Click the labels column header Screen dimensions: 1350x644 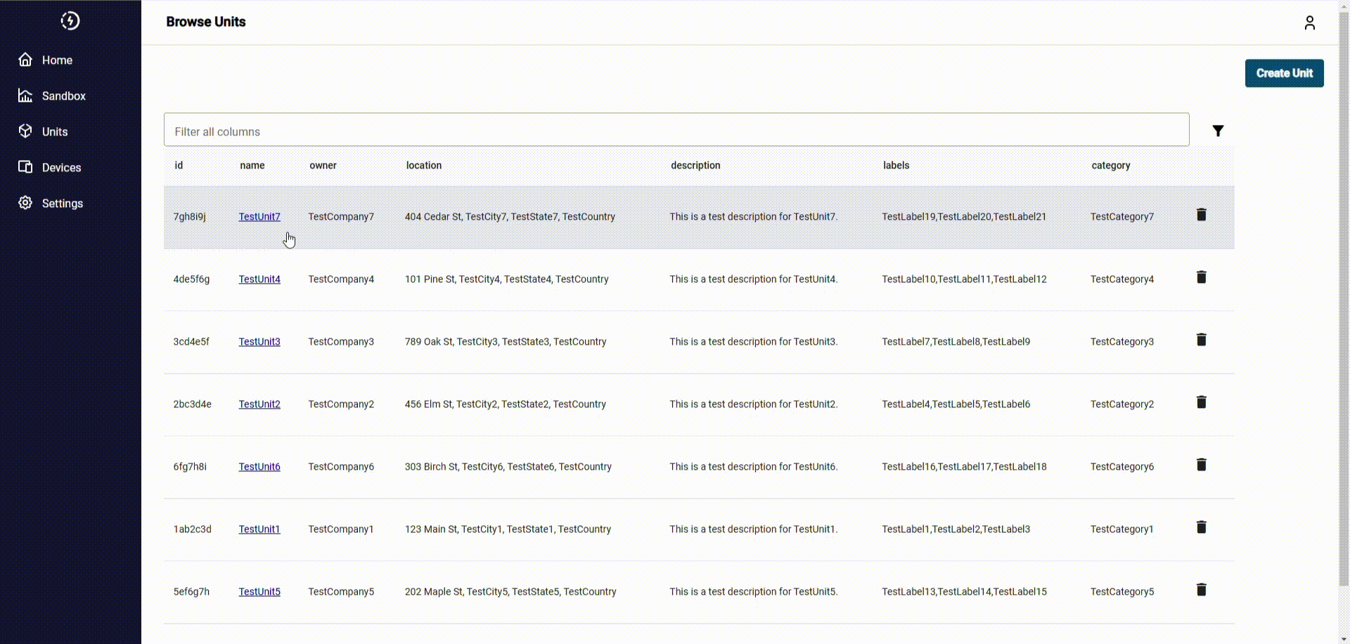(x=896, y=166)
